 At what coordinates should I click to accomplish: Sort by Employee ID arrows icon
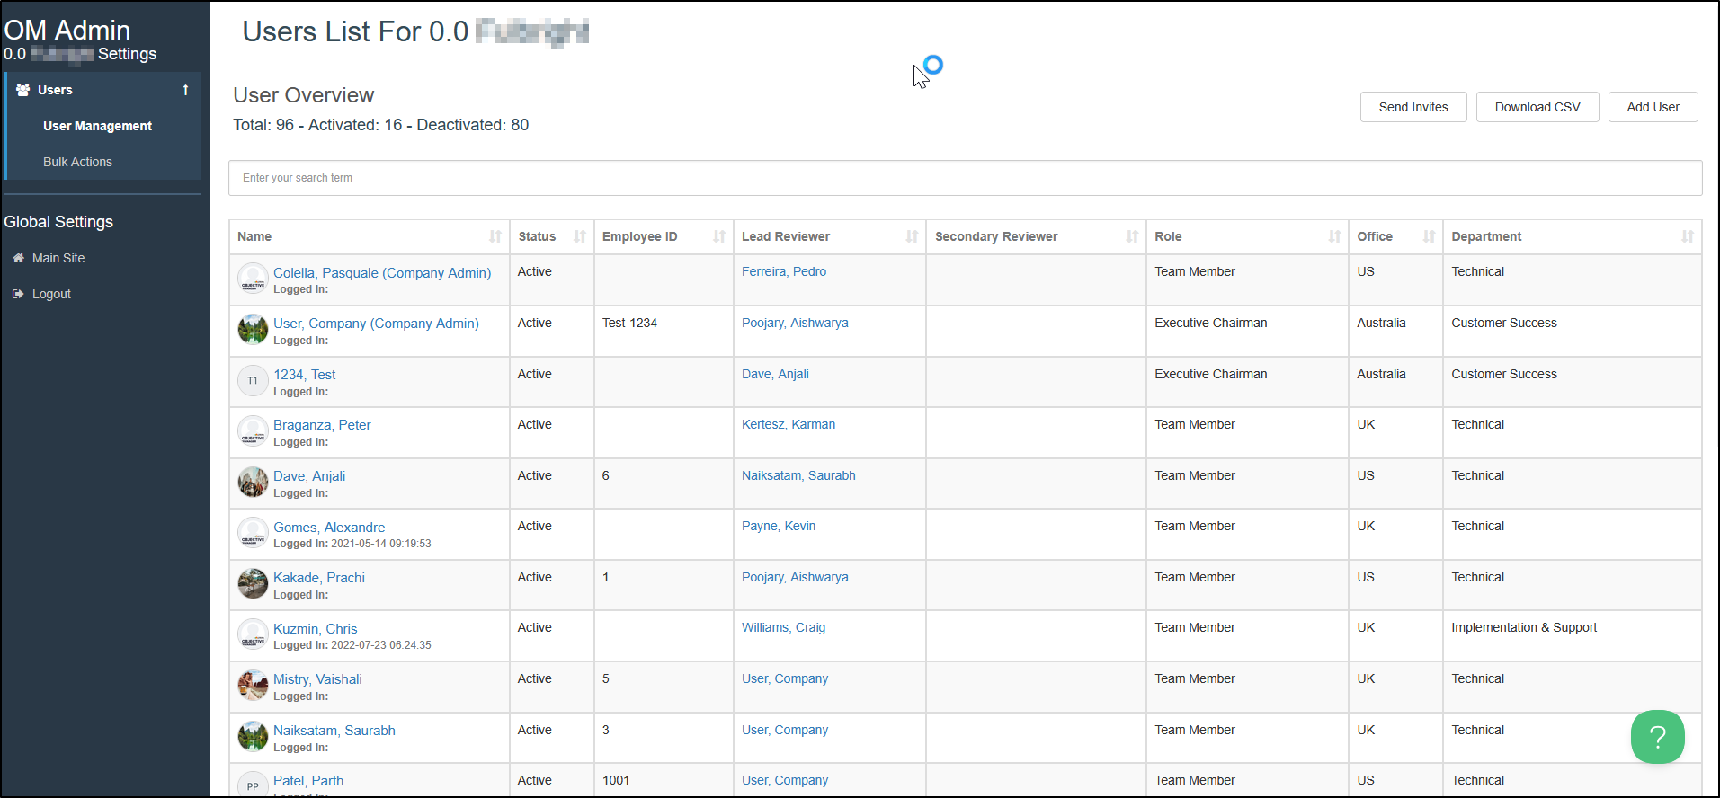click(x=719, y=236)
